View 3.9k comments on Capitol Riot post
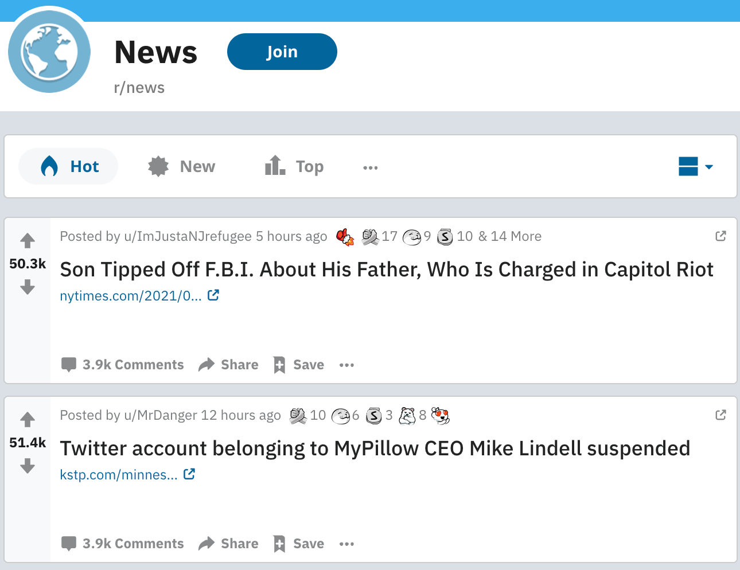 (123, 365)
